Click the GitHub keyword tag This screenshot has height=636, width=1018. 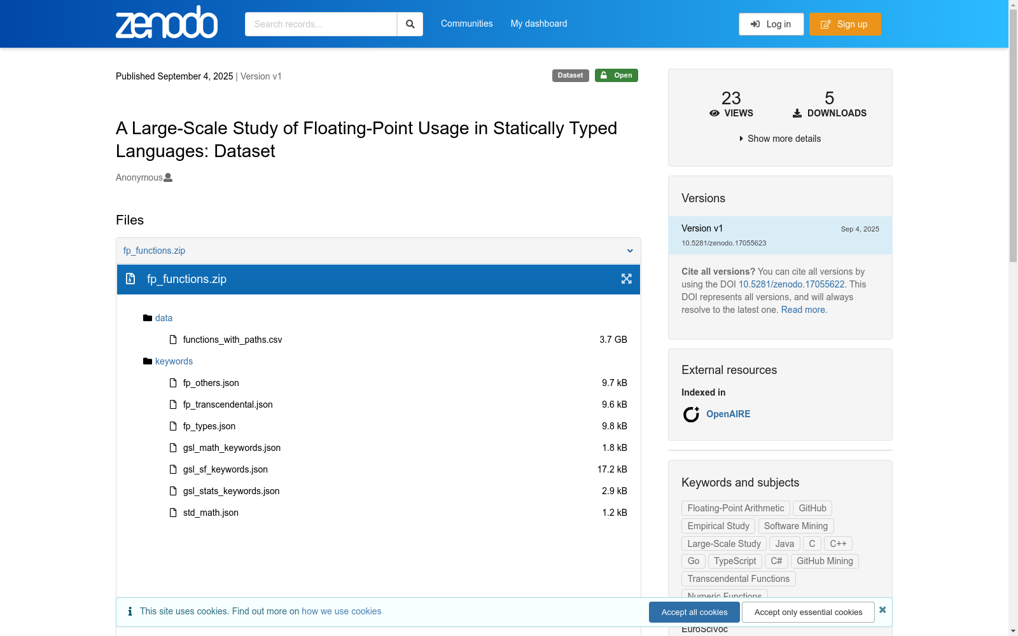tap(812, 508)
